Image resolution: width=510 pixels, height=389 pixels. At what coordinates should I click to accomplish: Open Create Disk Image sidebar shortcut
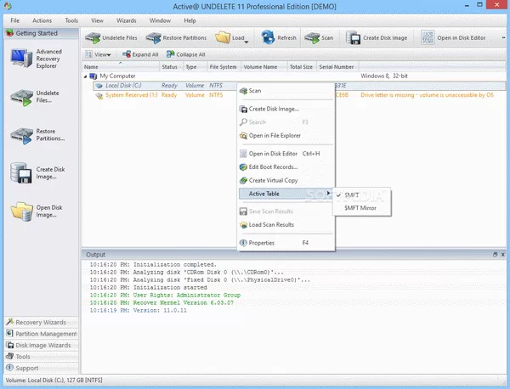click(x=38, y=173)
